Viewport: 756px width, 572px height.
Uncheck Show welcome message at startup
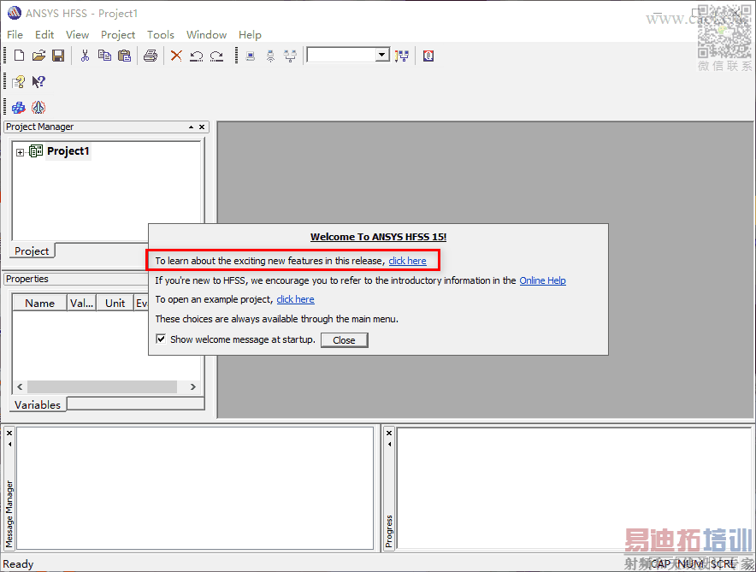tap(161, 339)
